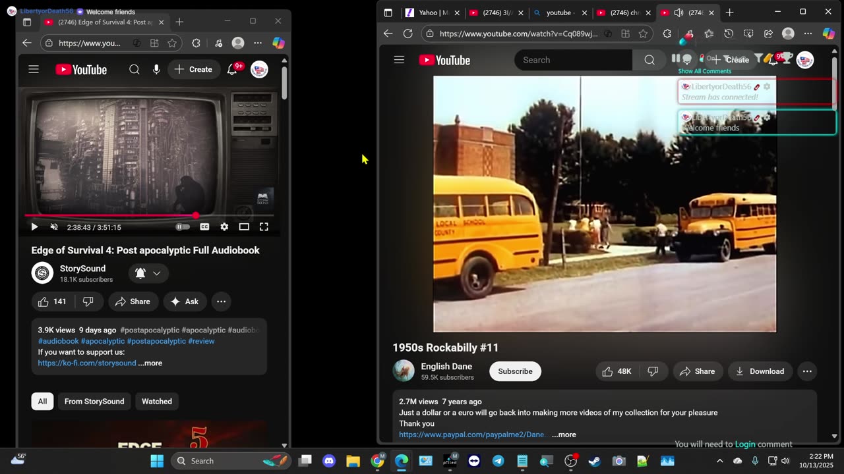The image size is (844, 474).
Task: Open extensions puzzle icon in left browser
Action: point(196,43)
